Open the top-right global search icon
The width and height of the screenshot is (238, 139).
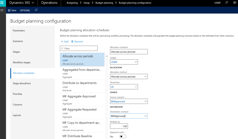[227, 3]
